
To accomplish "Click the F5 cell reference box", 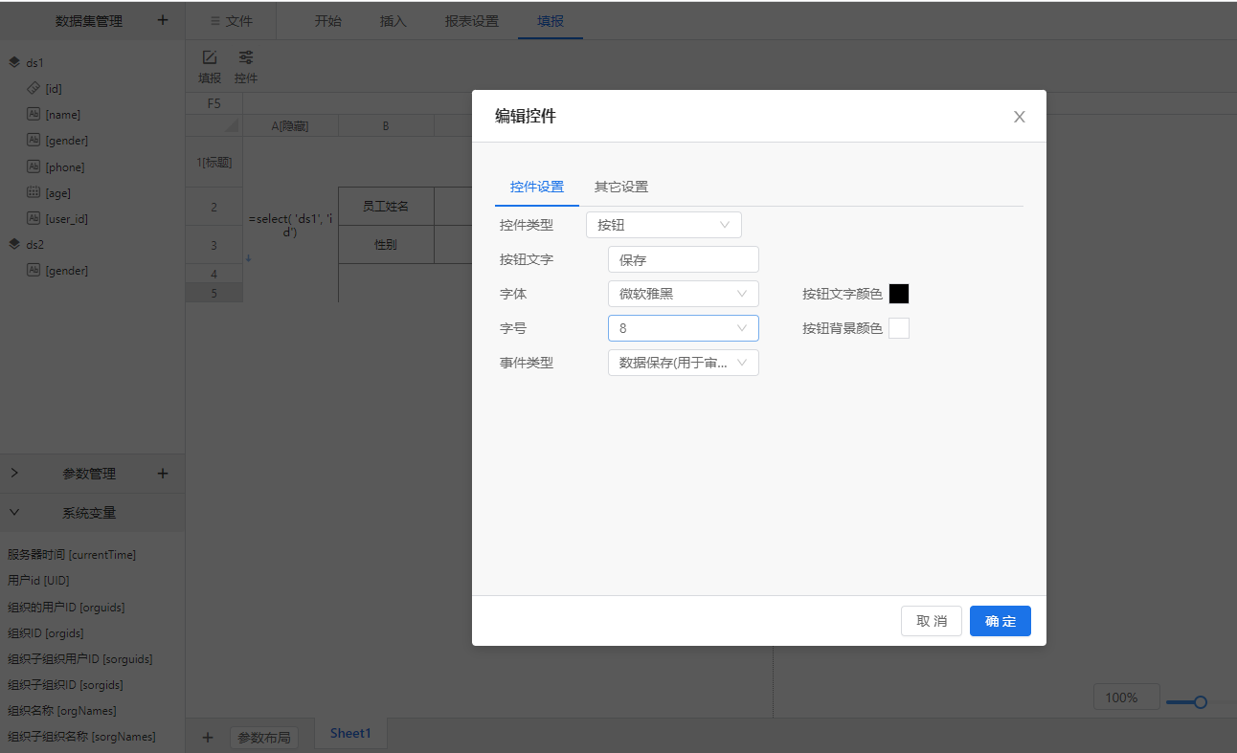I will [214, 103].
